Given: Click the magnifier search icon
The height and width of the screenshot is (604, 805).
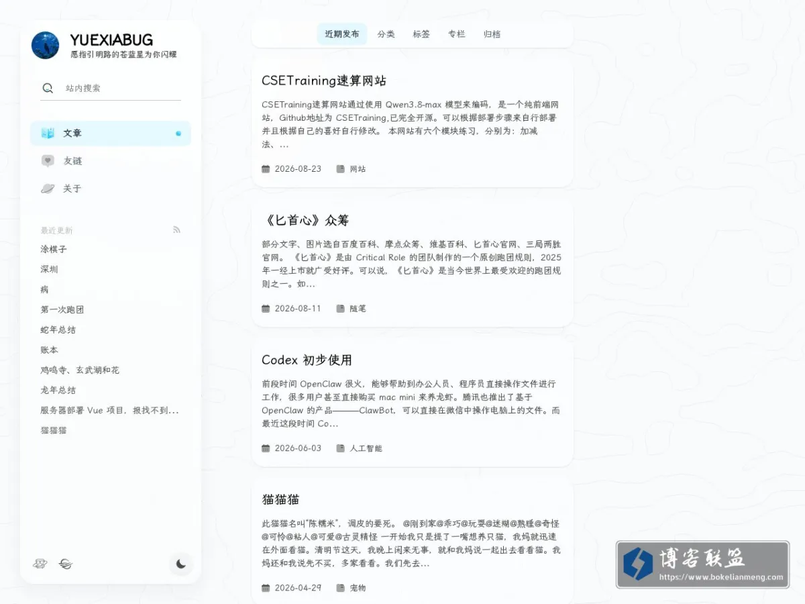Looking at the screenshot, I should click(x=48, y=88).
